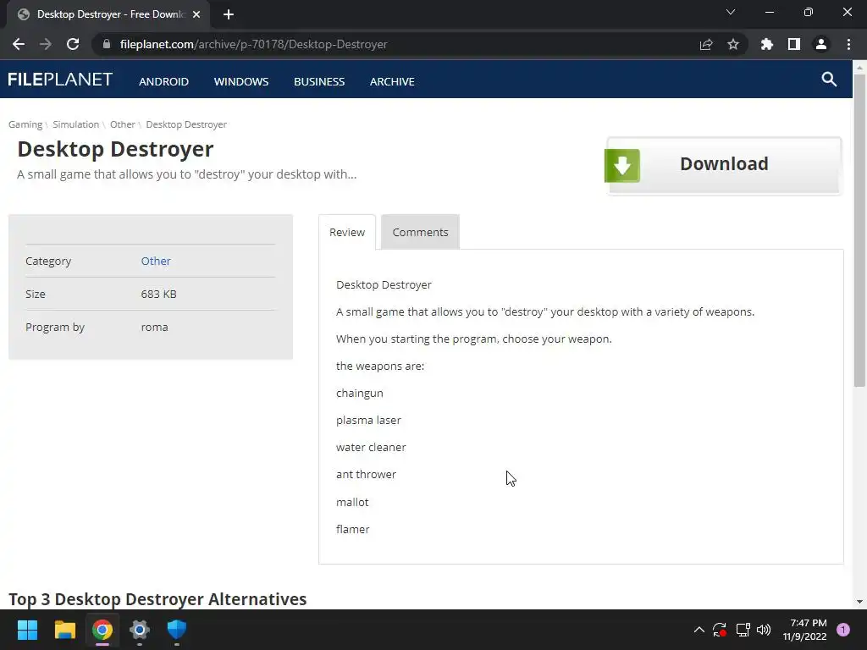The height and width of the screenshot is (650, 867).
Task: Open the WINDOWS menu
Action: pos(241,81)
